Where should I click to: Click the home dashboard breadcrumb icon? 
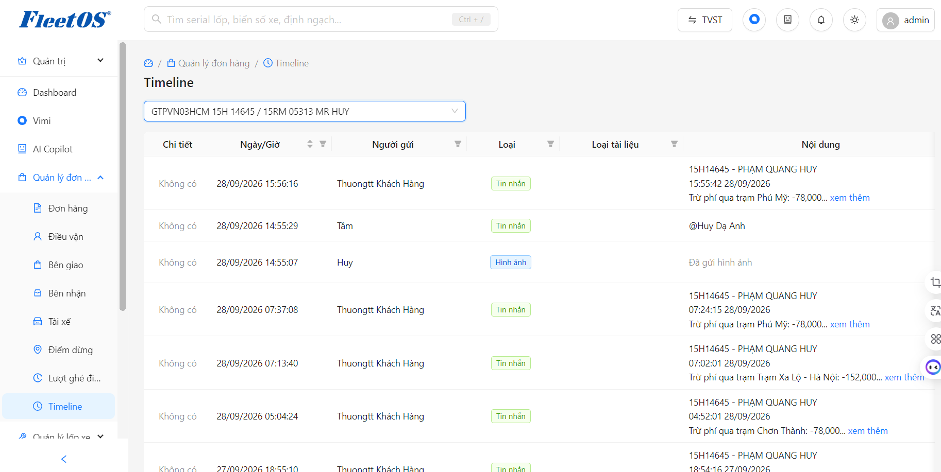tap(148, 63)
